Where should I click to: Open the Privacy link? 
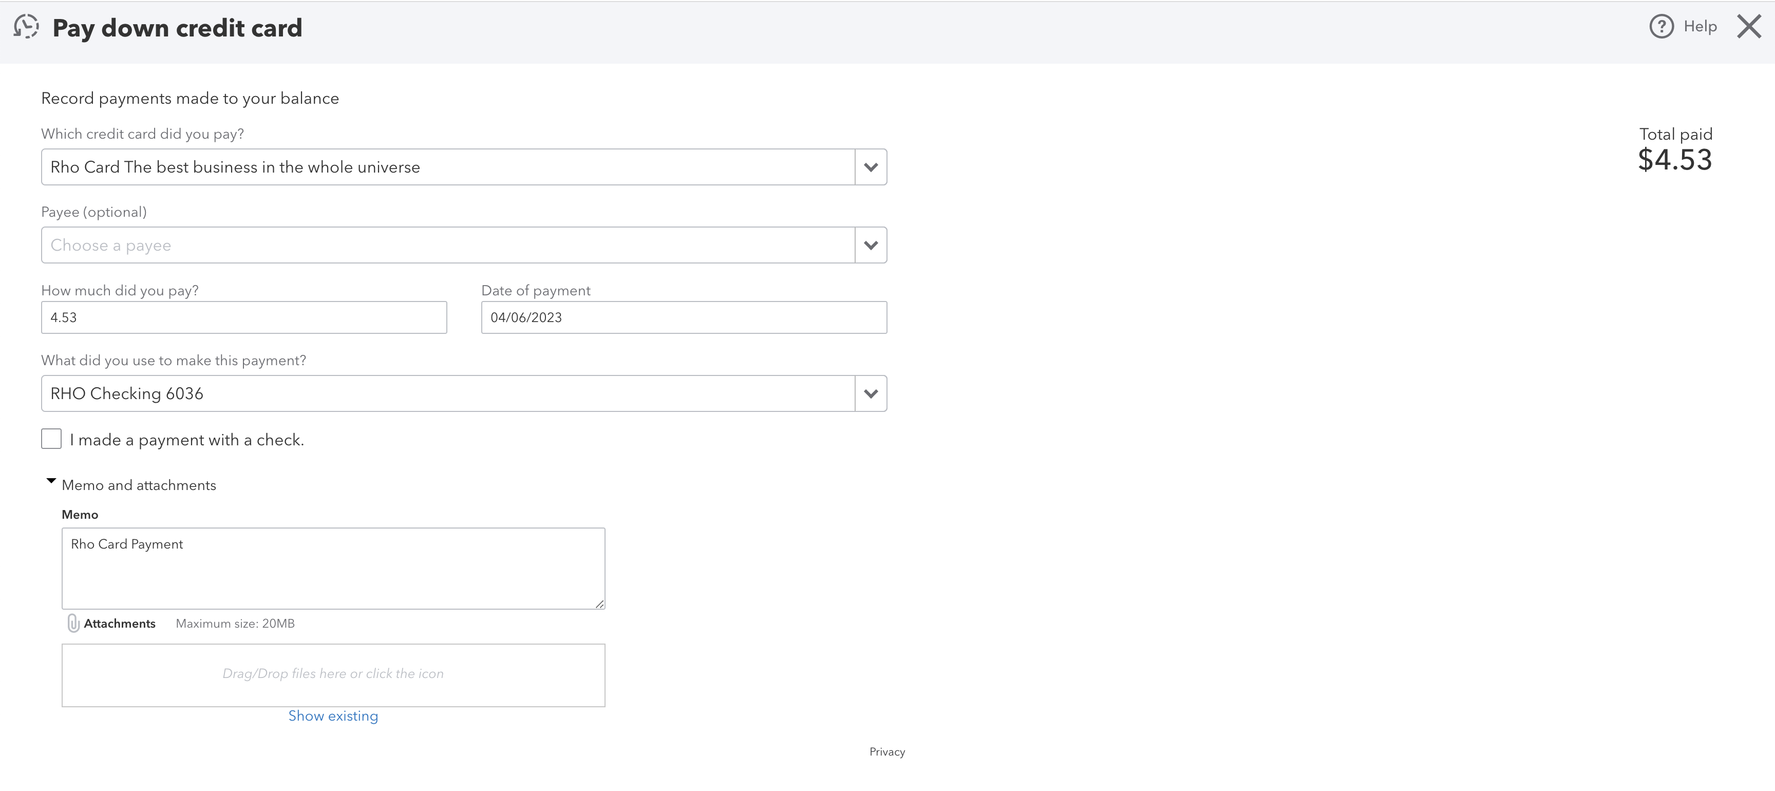coord(888,752)
